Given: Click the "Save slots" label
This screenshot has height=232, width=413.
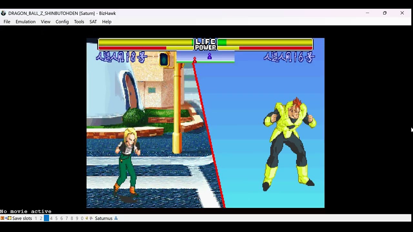Looking at the screenshot, I should click(22, 218).
